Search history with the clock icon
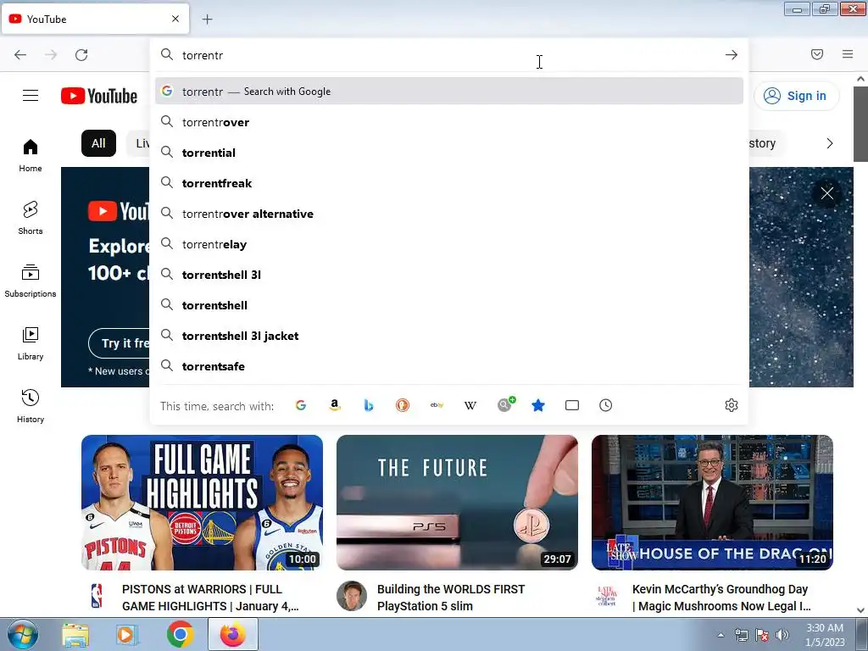The image size is (868, 651). click(605, 405)
